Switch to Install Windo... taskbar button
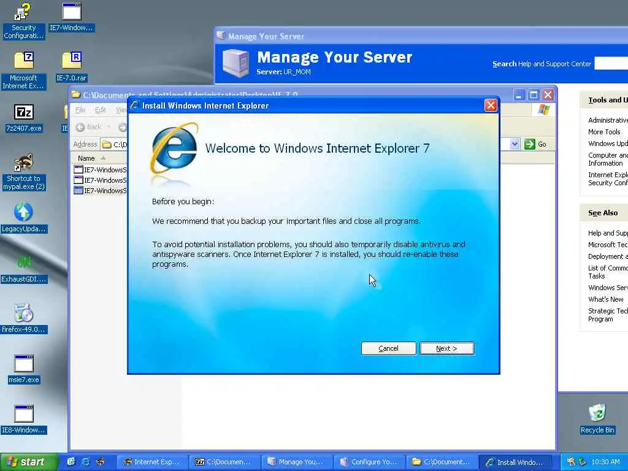Viewport: 628px width, 471px height. coord(515,462)
